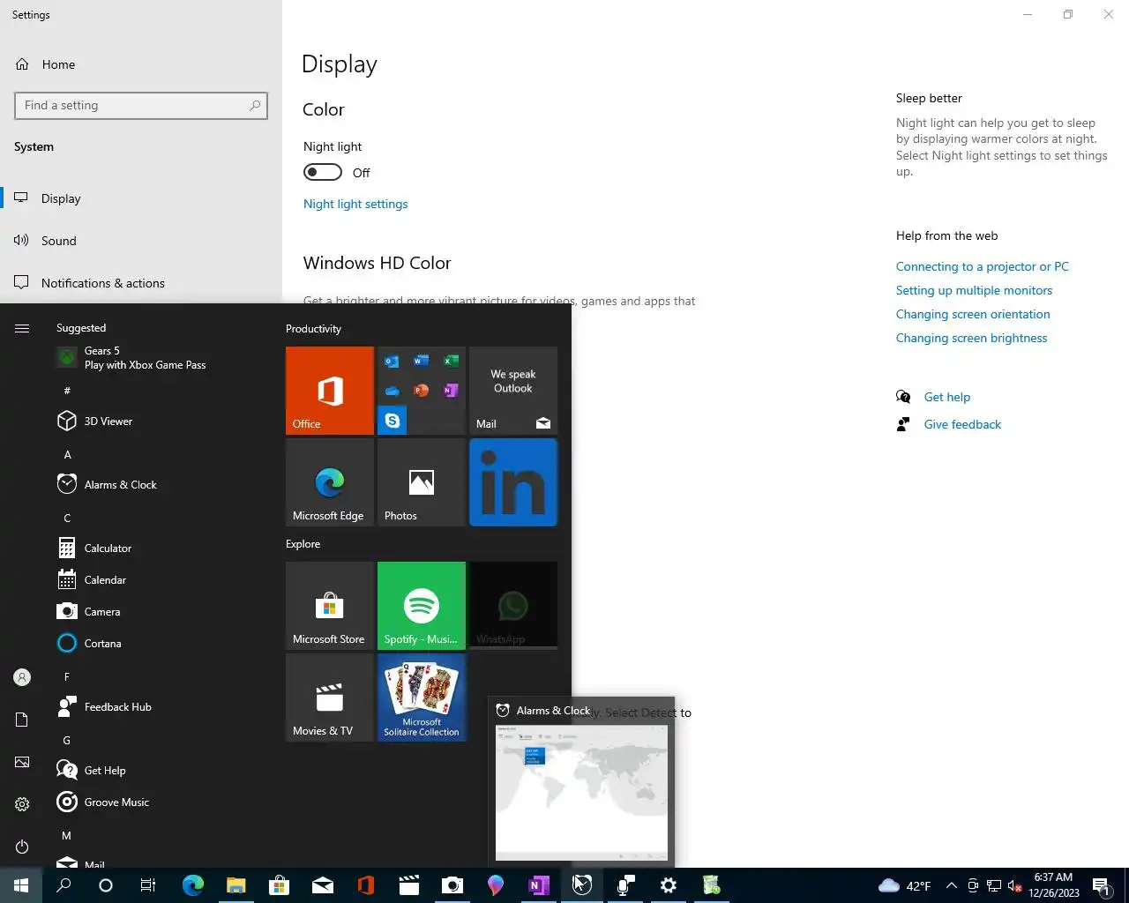Open the Skype tile in the Start menu
1129x903 pixels.
[392, 421]
